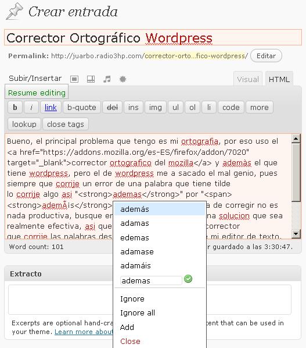The image size is (306, 348).
Task: Click the underlined ademas inside strong tags
Action: pyautogui.click(x=127, y=194)
